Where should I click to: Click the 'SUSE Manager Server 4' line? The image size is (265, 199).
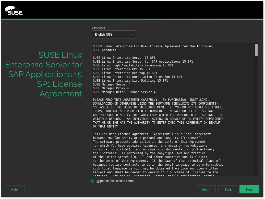click(x=112, y=84)
